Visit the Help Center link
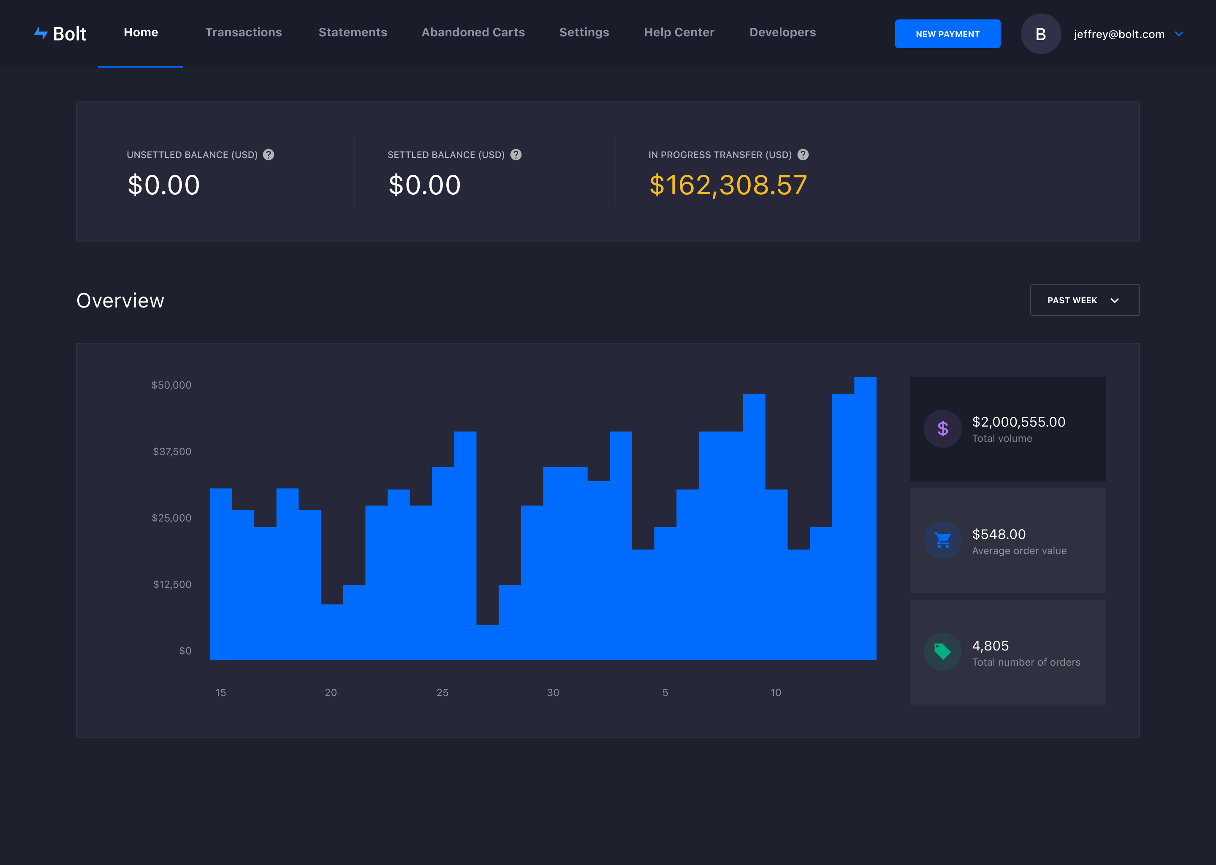 679,33
